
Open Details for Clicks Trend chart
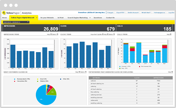(111, 34)
